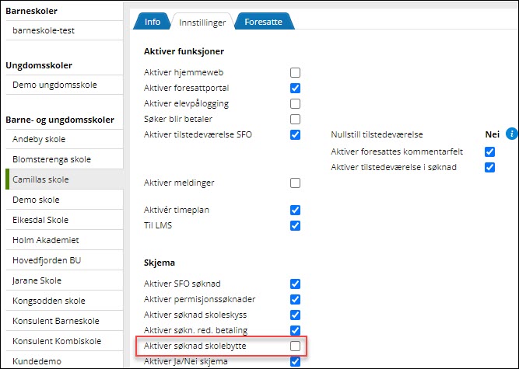The height and width of the screenshot is (369, 519).
Task: Toggle Søker blir betaler checkbox
Action: pyautogui.click(x=295, y=119)
